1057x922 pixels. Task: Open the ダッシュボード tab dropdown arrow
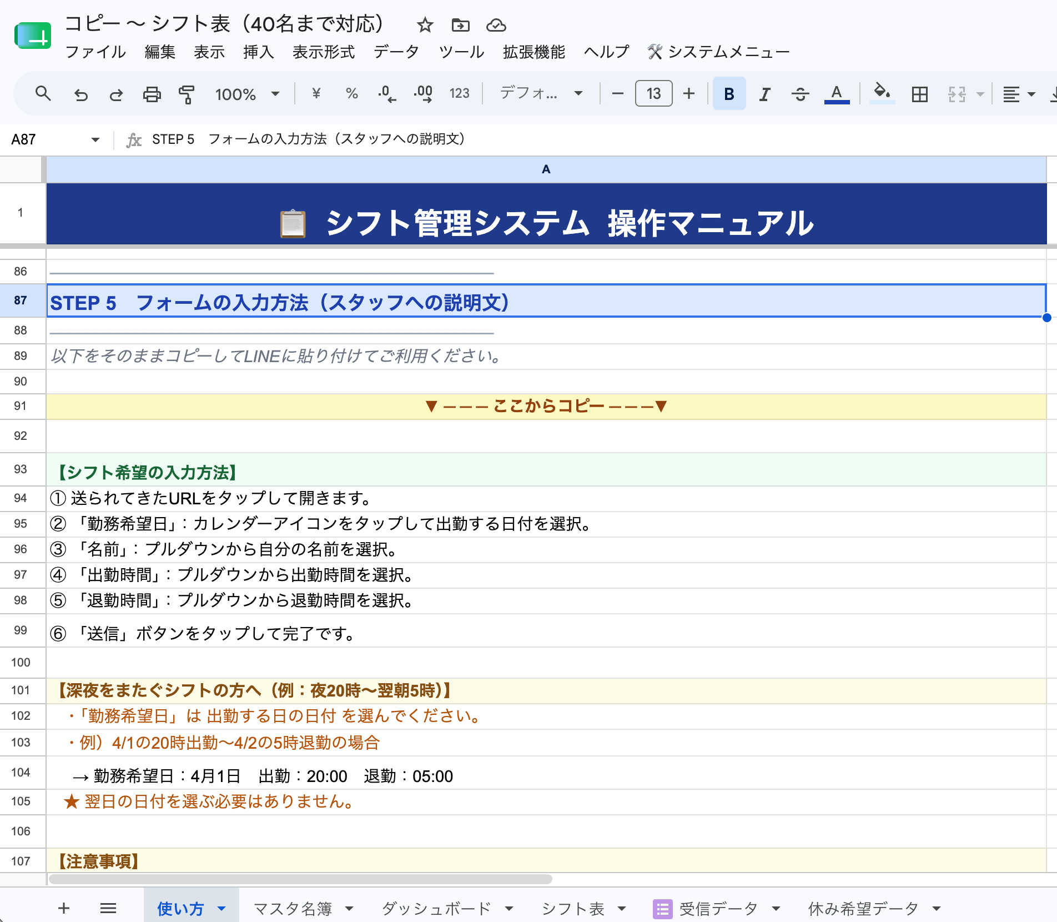tap(509, 909)
